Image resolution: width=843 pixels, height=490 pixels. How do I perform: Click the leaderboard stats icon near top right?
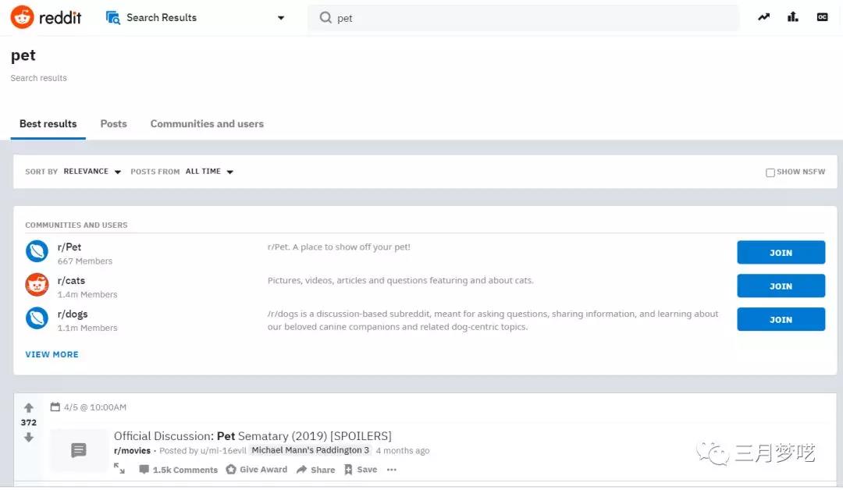[792, 16]
